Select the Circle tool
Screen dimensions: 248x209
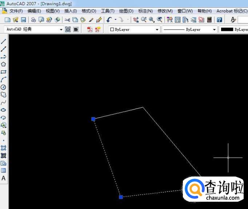(x=4, y=87)
